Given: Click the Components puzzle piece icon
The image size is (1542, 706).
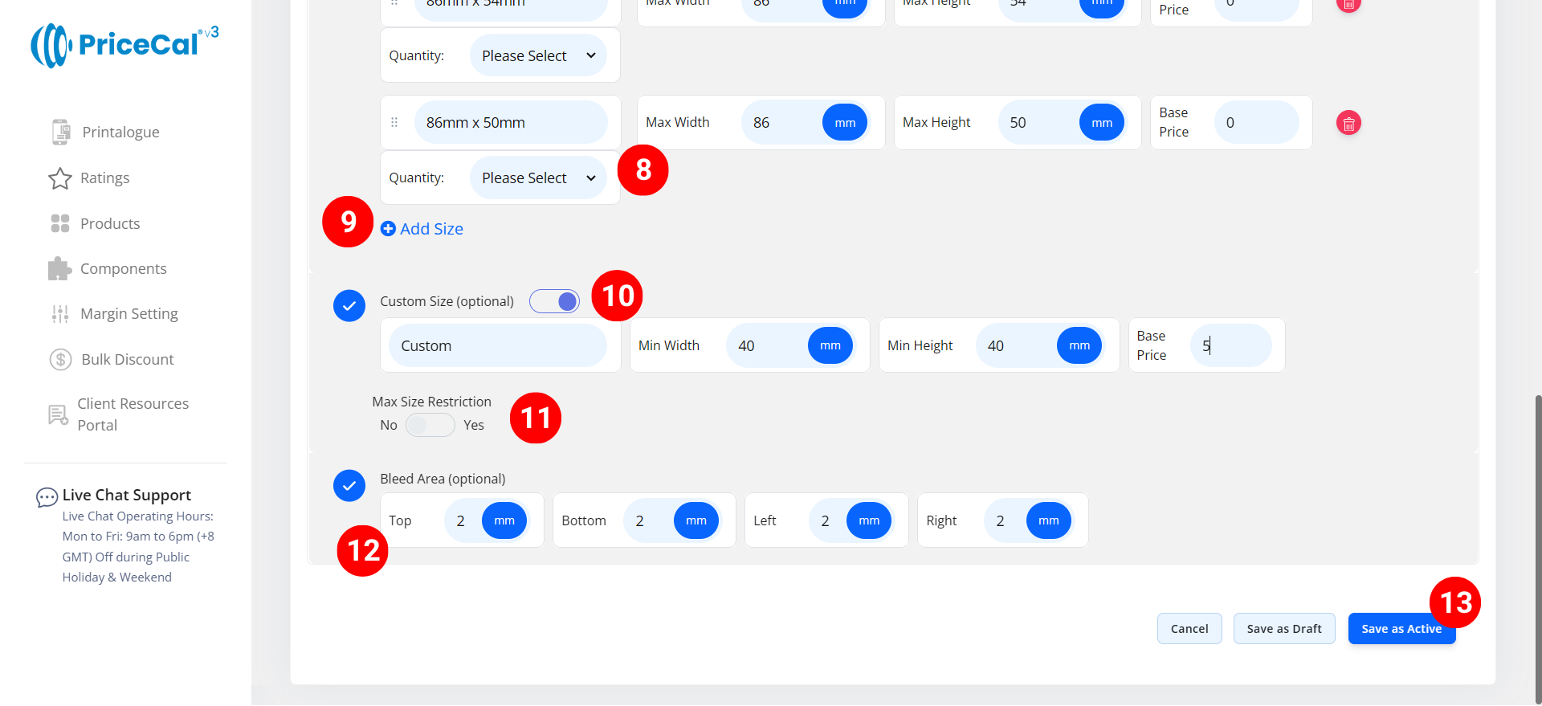Looking at the screenshot, I should point(59,269).
